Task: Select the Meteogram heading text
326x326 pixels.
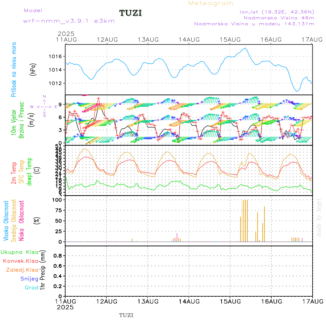Action: pyautogui.click(x=211, y=3)
